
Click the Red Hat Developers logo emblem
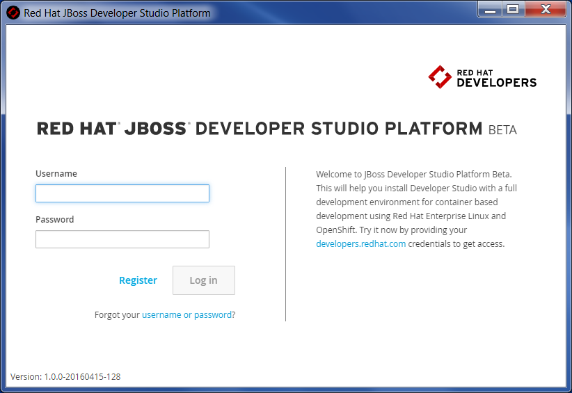pos(440,77)
